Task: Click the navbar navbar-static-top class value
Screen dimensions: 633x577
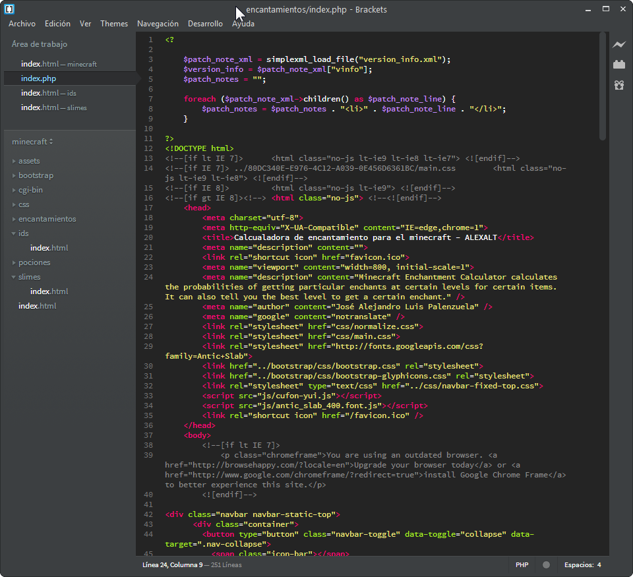Action: [x=276, y=515]
